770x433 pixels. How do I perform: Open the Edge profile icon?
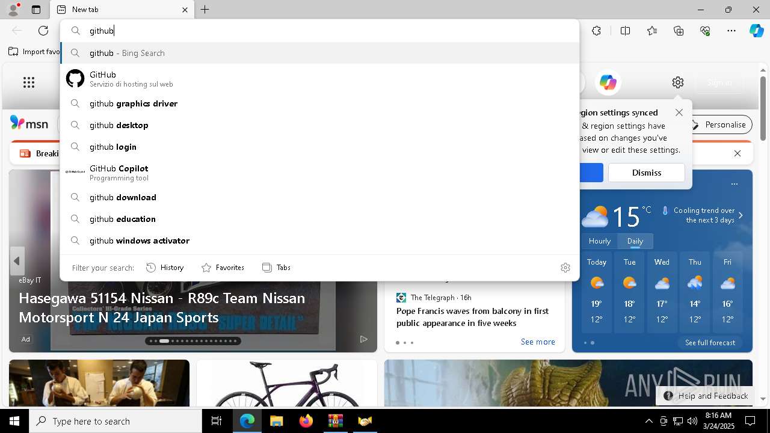point(13,10)
